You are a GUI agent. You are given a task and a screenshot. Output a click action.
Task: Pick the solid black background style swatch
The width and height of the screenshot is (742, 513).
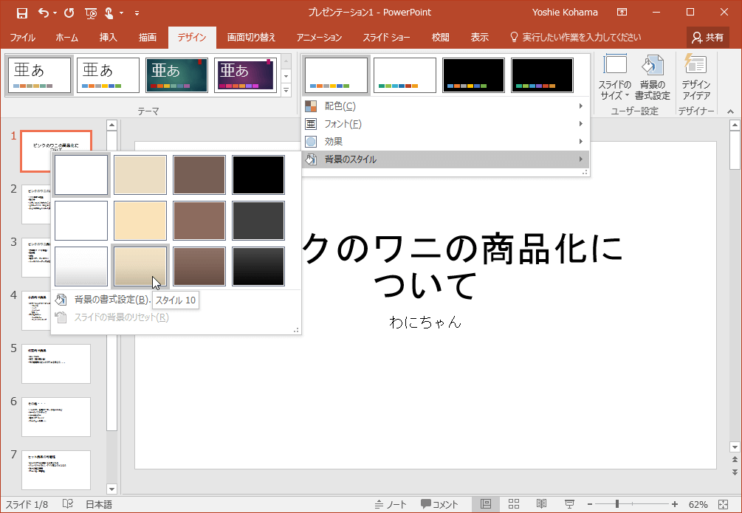pos(258,175)
